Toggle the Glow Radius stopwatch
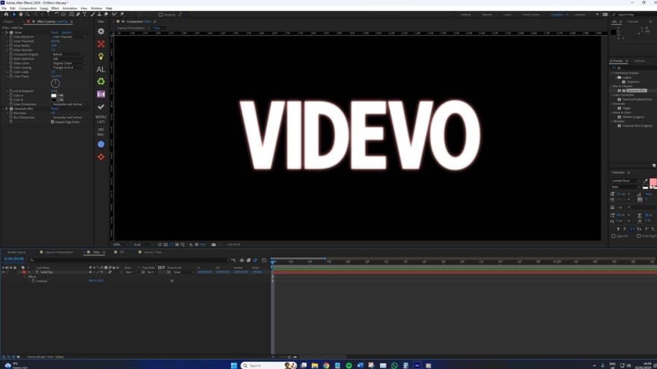The height and width of the screenshot is (369, 657). click(x=11, y=45)
